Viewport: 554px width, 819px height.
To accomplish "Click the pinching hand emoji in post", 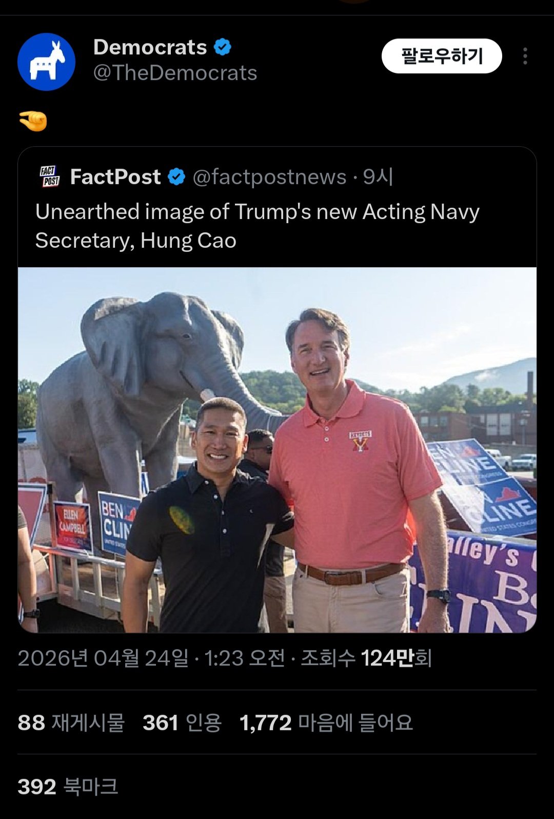I will [33, 121].
